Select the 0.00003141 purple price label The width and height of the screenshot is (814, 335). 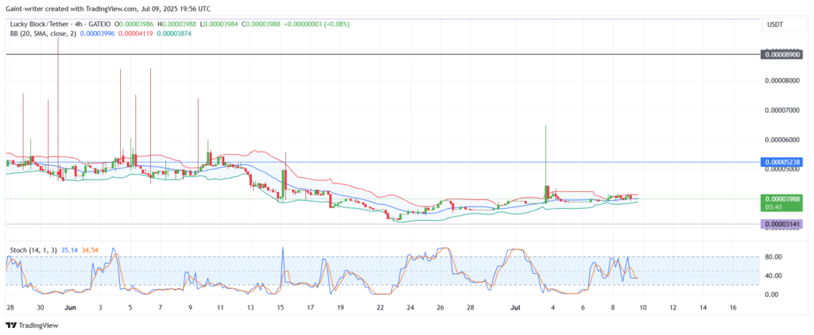[x=781, y=224]
